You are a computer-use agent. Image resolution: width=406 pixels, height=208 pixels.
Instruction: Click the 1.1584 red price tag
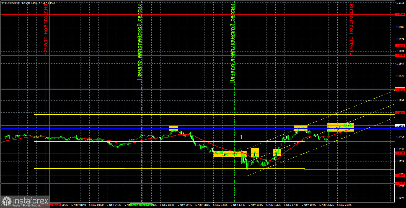pyautogui.click(x=400, y=113)
